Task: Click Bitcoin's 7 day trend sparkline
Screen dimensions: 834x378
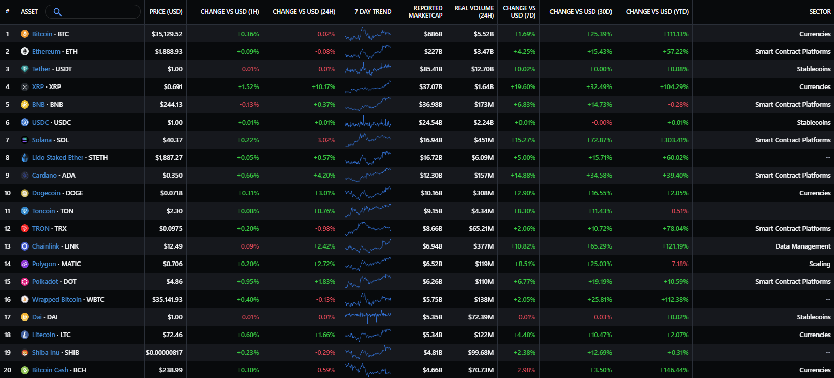Action: (x=367, y=34)
